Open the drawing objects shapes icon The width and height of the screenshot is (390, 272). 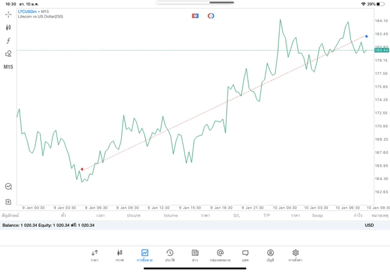pyautogui.click(x=9, y=54)
